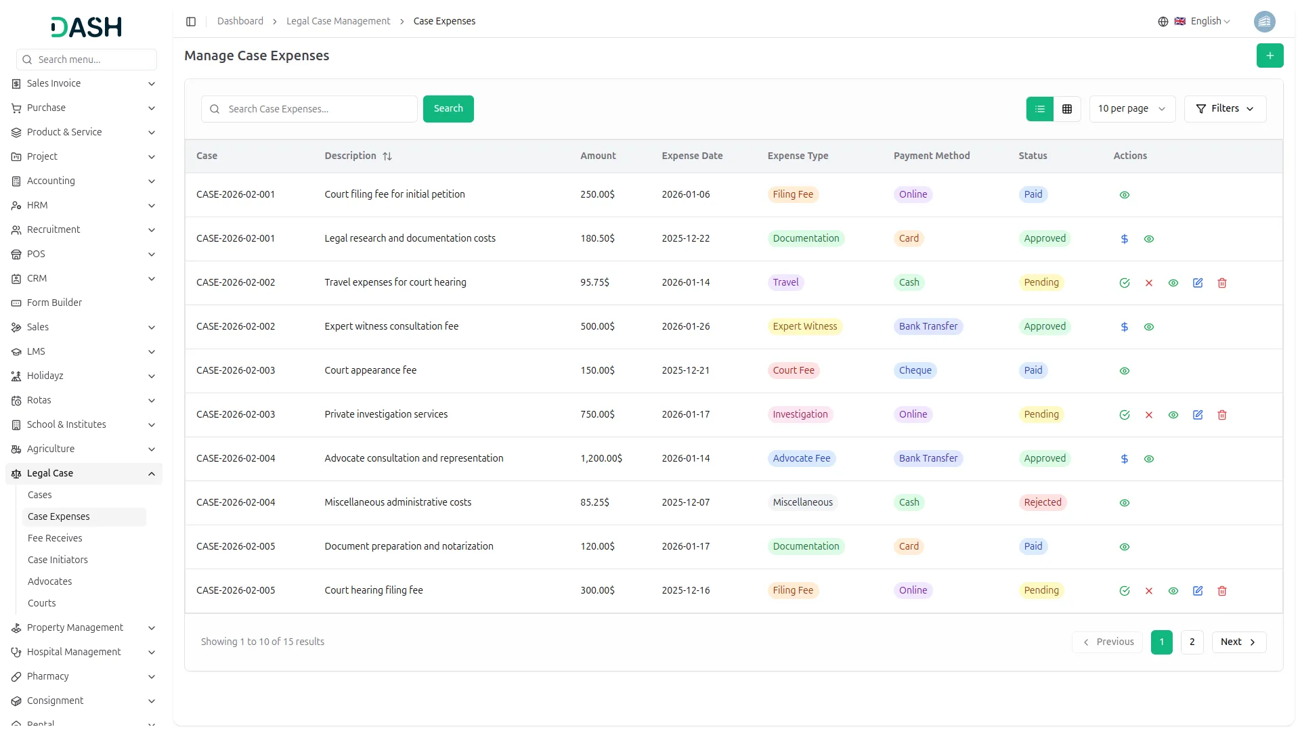Open the 10 per page dropdown
Image resolution: width=1300 pixels, height=731 pixels.
point(1131,108)
